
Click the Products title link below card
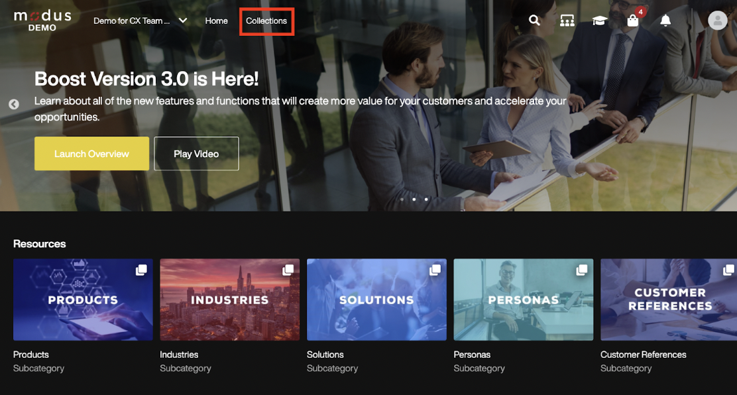point(31,355)
